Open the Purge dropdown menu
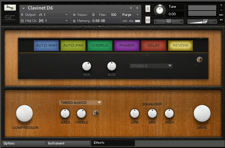The height and width of the screenshot is (148, 225). click(131, 15)
